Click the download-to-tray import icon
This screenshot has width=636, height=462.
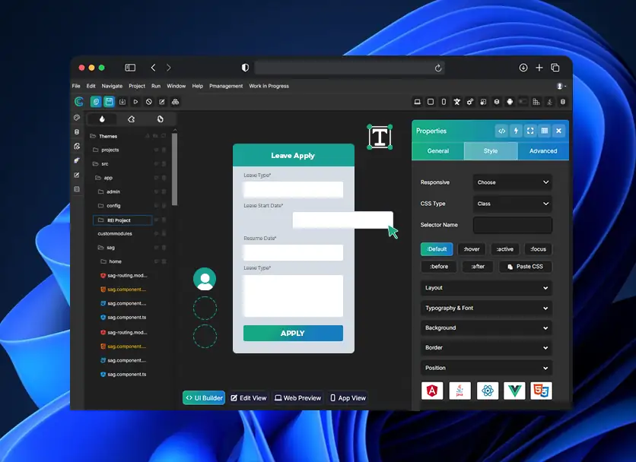[x=122, y=102]
